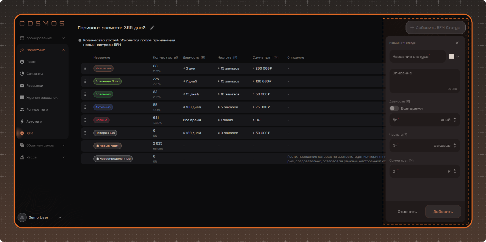
Task: Click the Нераспределенные status badge
Action: (x=113, y=159)
